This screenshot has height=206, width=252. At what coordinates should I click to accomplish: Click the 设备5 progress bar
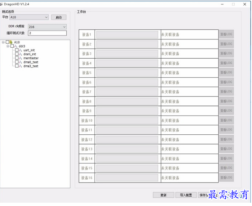[127, 73]
